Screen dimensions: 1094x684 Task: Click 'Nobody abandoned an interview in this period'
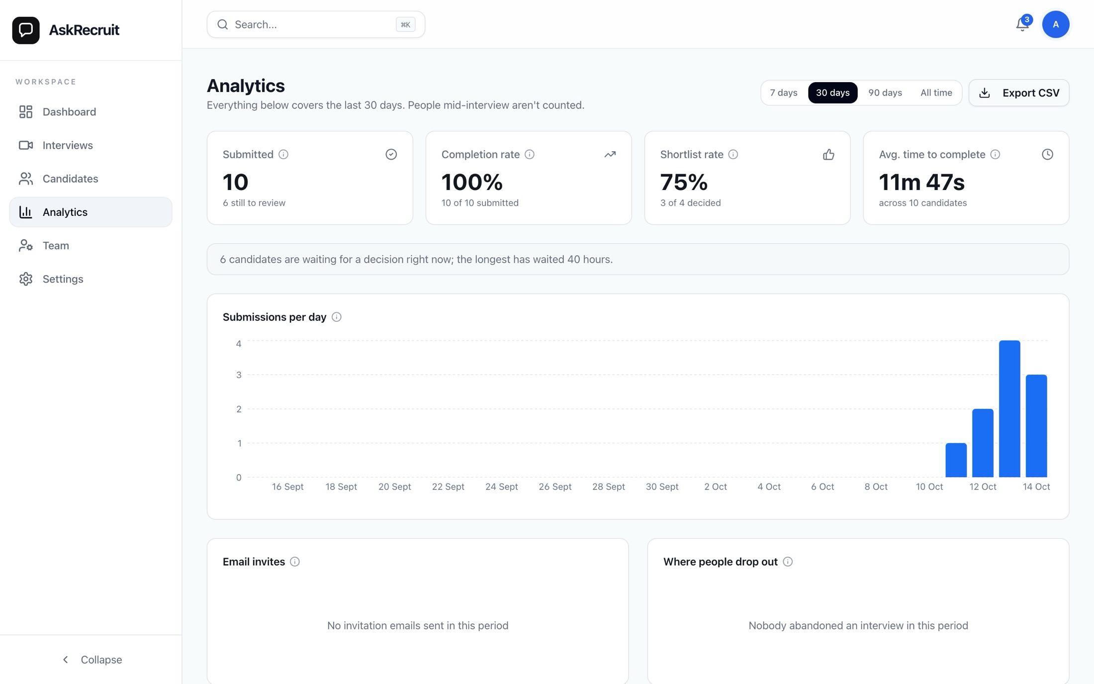coord(858,625)
